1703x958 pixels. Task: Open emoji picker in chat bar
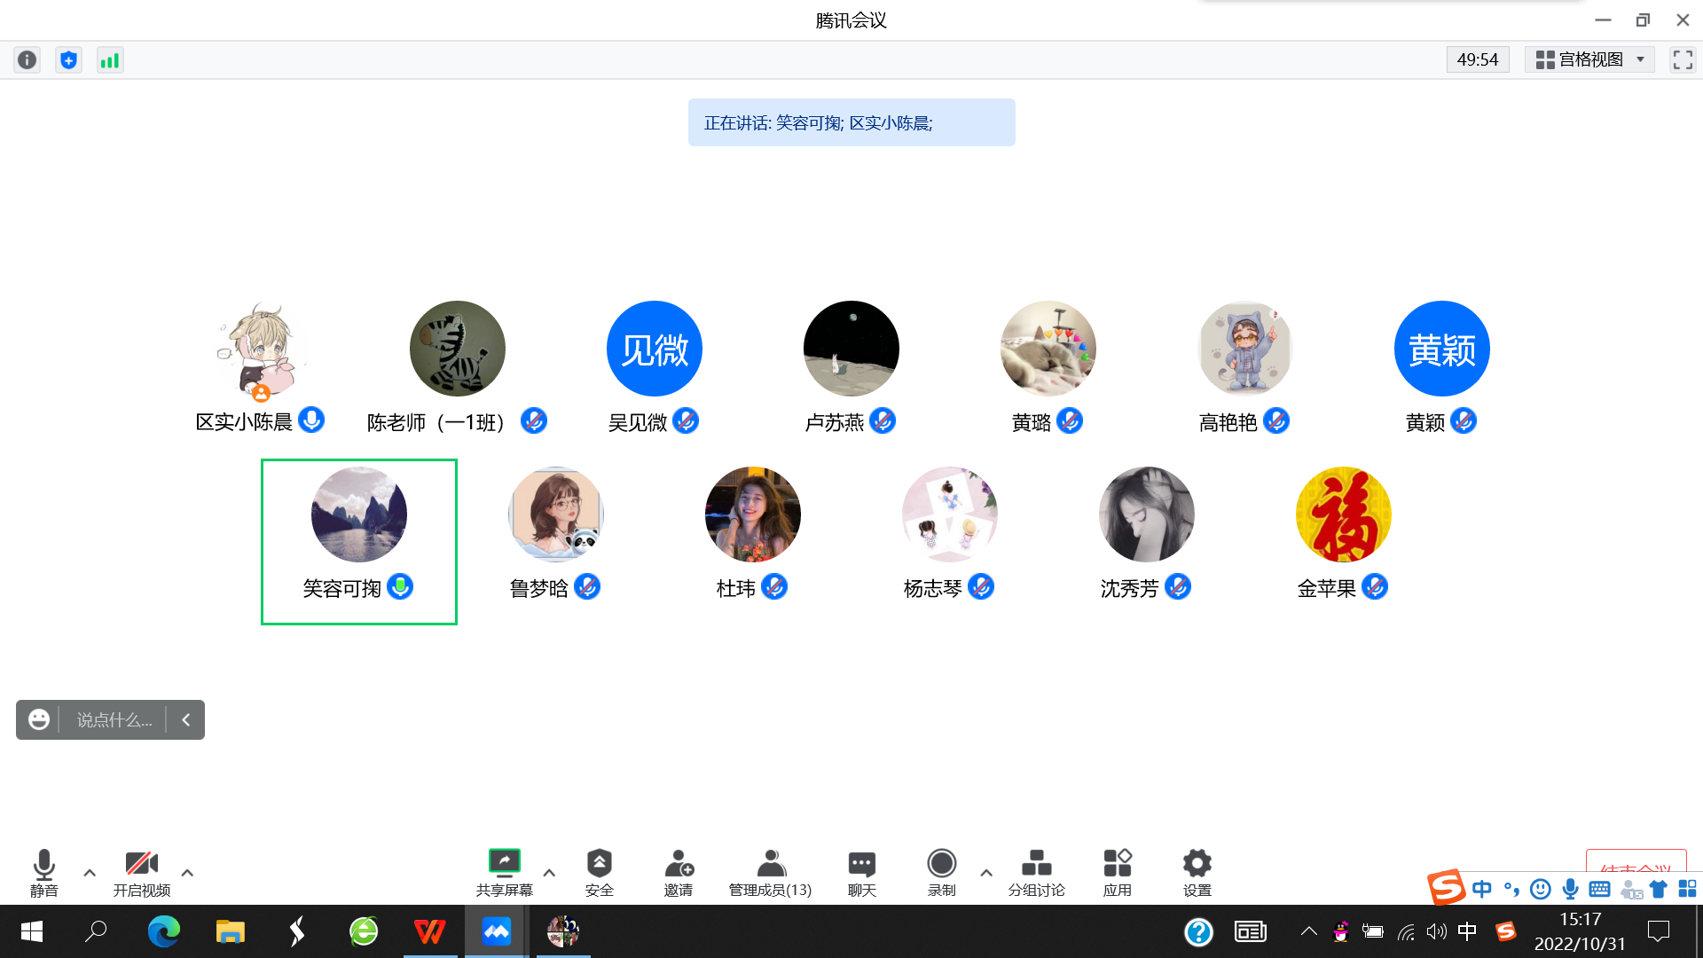tap(39, 719)
